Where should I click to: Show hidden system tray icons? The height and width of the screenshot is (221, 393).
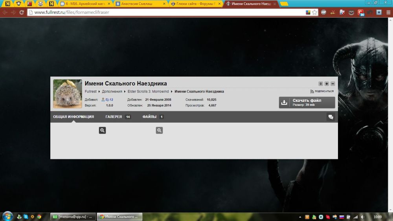tap(300, 217)
